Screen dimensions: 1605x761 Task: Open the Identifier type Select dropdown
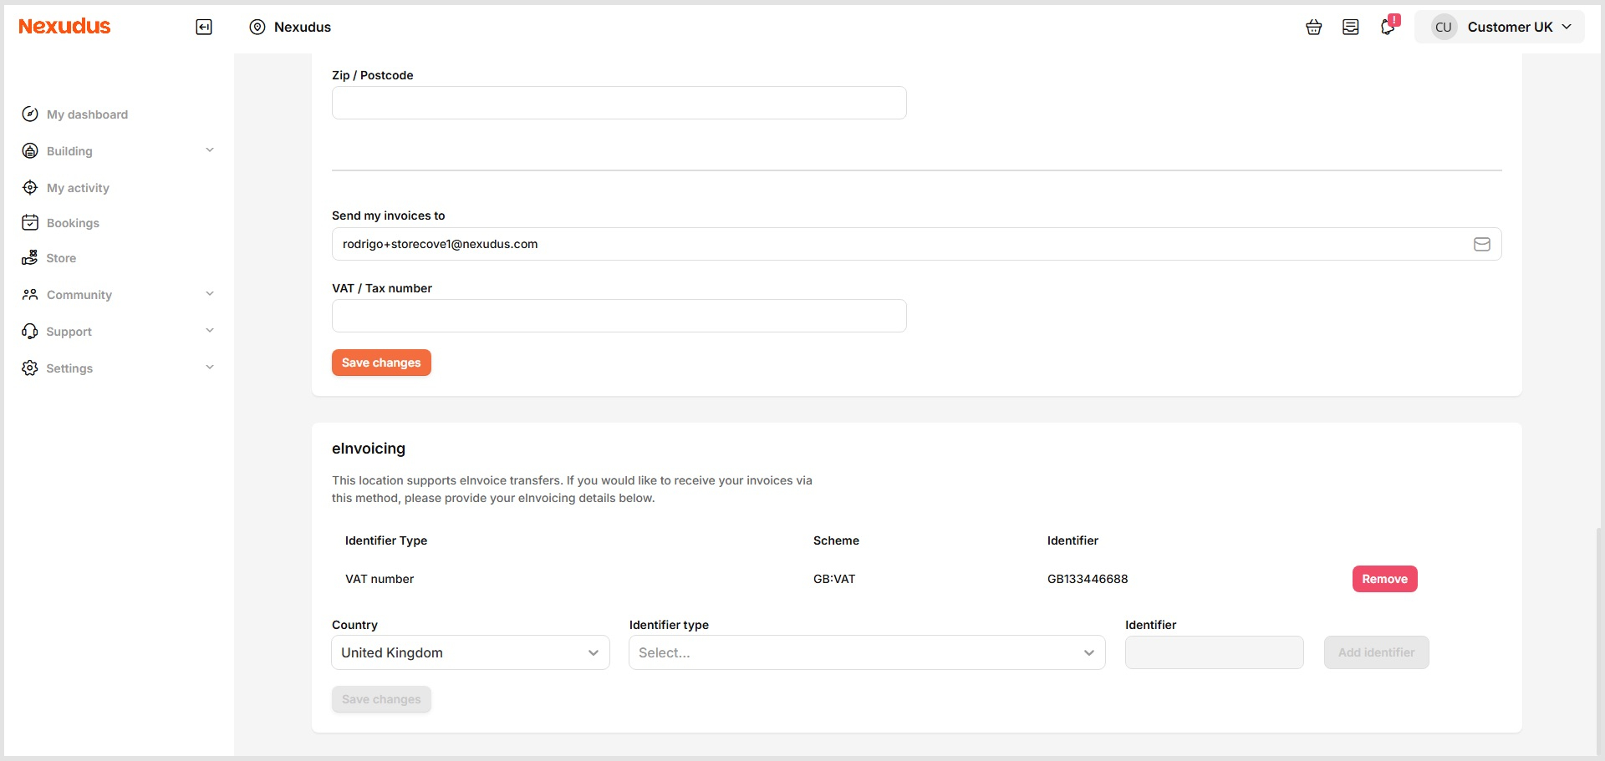click(866, 652)
